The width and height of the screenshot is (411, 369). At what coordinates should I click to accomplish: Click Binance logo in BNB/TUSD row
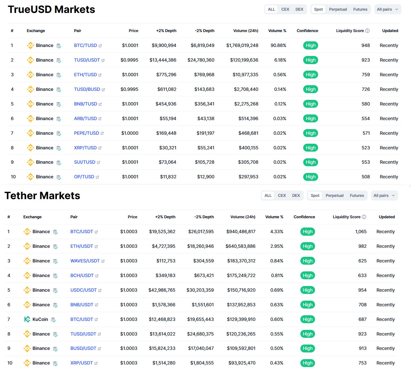(x=30, y=104)
